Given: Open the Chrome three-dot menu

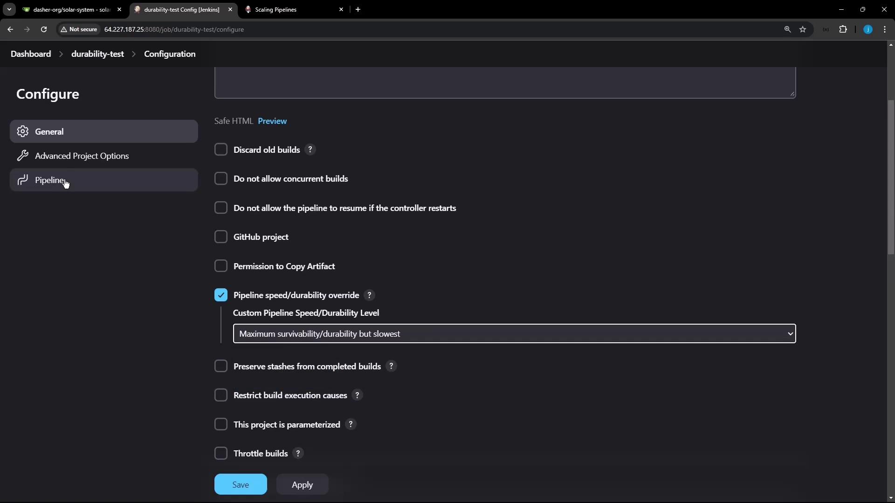Looking at the screenshot, I should (885, 29).
